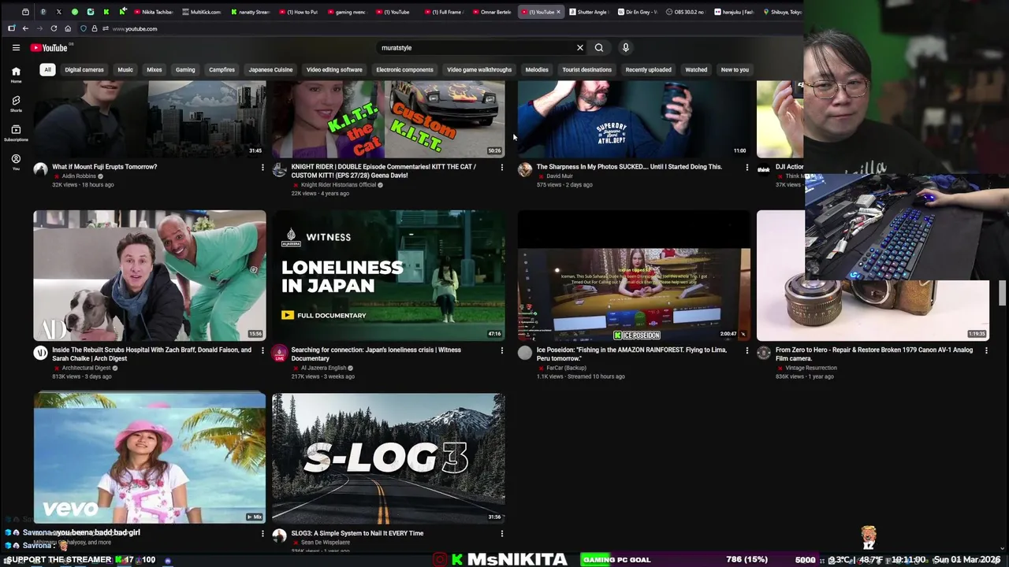Select the Recently uploaded filter chip
The image size is (1009, 567).
pos(648,69)
